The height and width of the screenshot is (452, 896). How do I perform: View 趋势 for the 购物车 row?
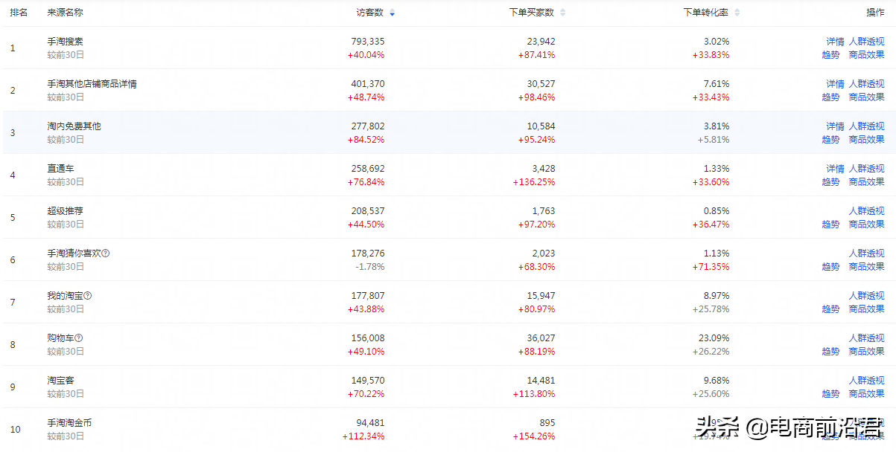pos(830,352)
